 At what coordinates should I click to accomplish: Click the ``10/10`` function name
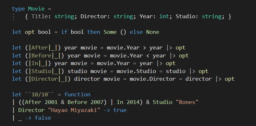pyautogui.click(x=39, y=95)
